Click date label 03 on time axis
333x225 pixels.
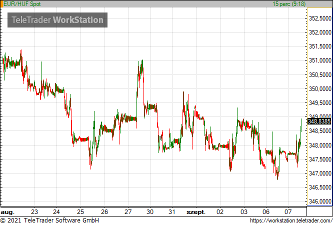tap(244, 212)
